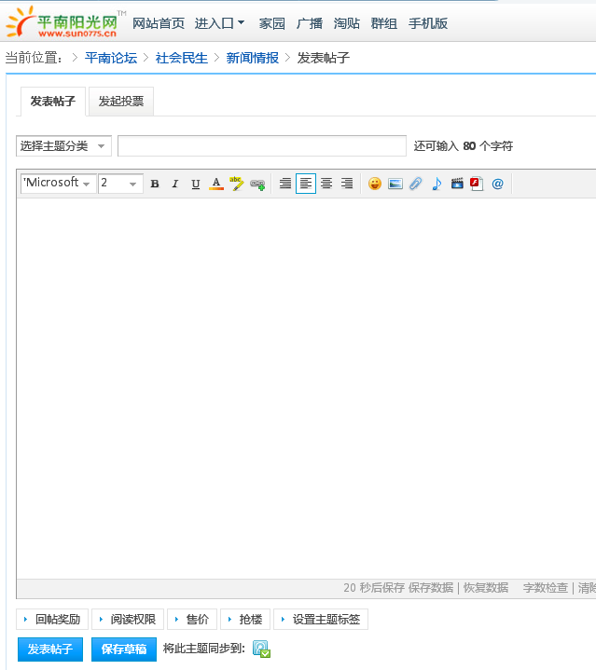The width and height of the screenshot is (596, 670).
Task: Open the font color picker
Action: pos(216,184)
